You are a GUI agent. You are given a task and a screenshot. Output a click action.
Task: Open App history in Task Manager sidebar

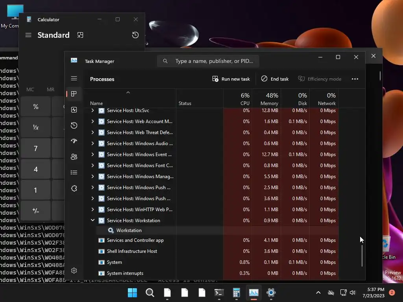[74, 125]
